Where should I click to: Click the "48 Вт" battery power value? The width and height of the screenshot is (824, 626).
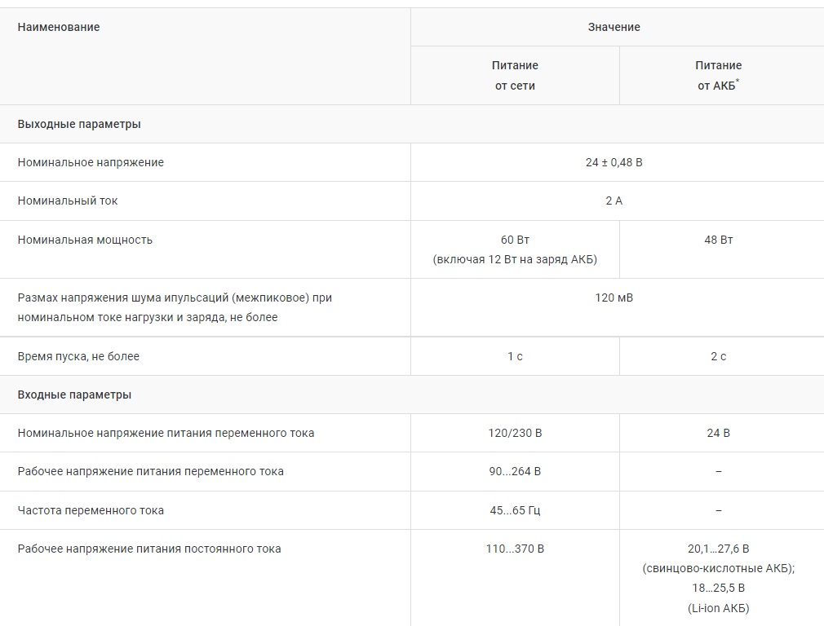point(718,240)
